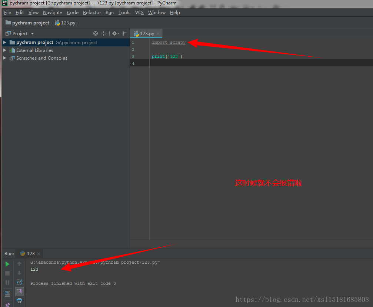Open the VCS menu

[139, 13]
